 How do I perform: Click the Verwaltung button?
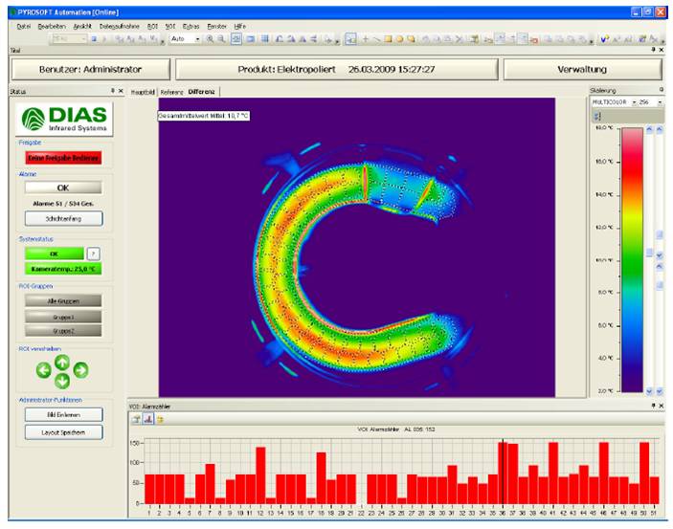[580, 69]
